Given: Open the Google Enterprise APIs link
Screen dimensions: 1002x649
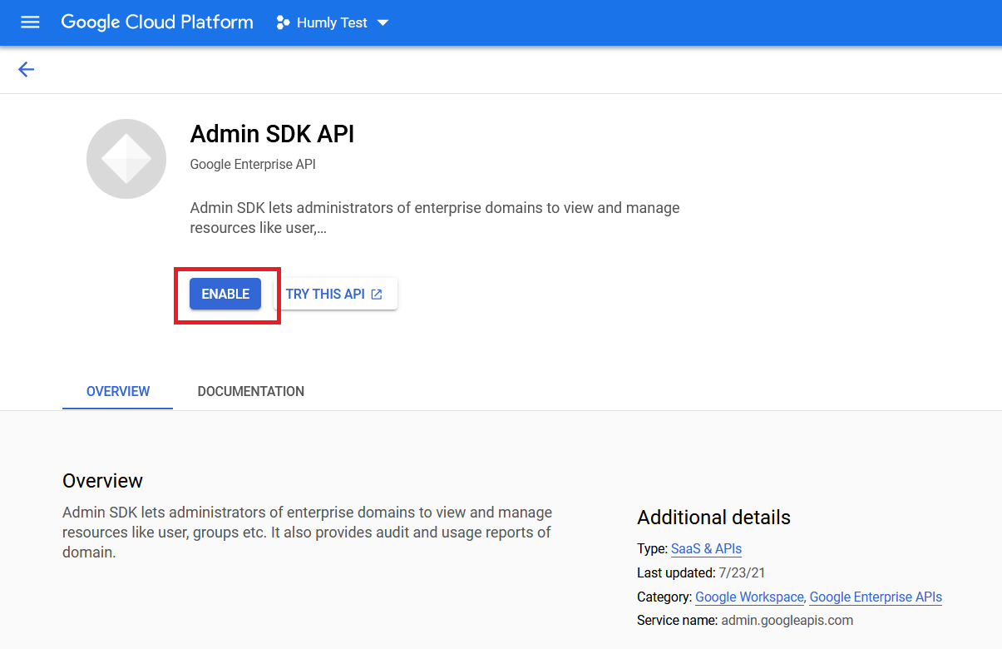Looking at the screenshot, I should point(876,597).
